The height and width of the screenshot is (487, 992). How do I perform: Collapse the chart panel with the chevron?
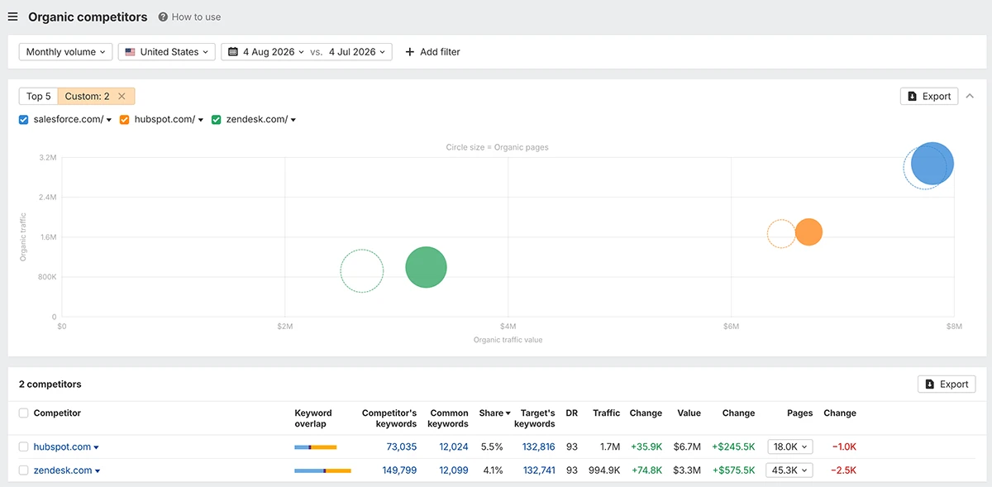tap(970, 96)
